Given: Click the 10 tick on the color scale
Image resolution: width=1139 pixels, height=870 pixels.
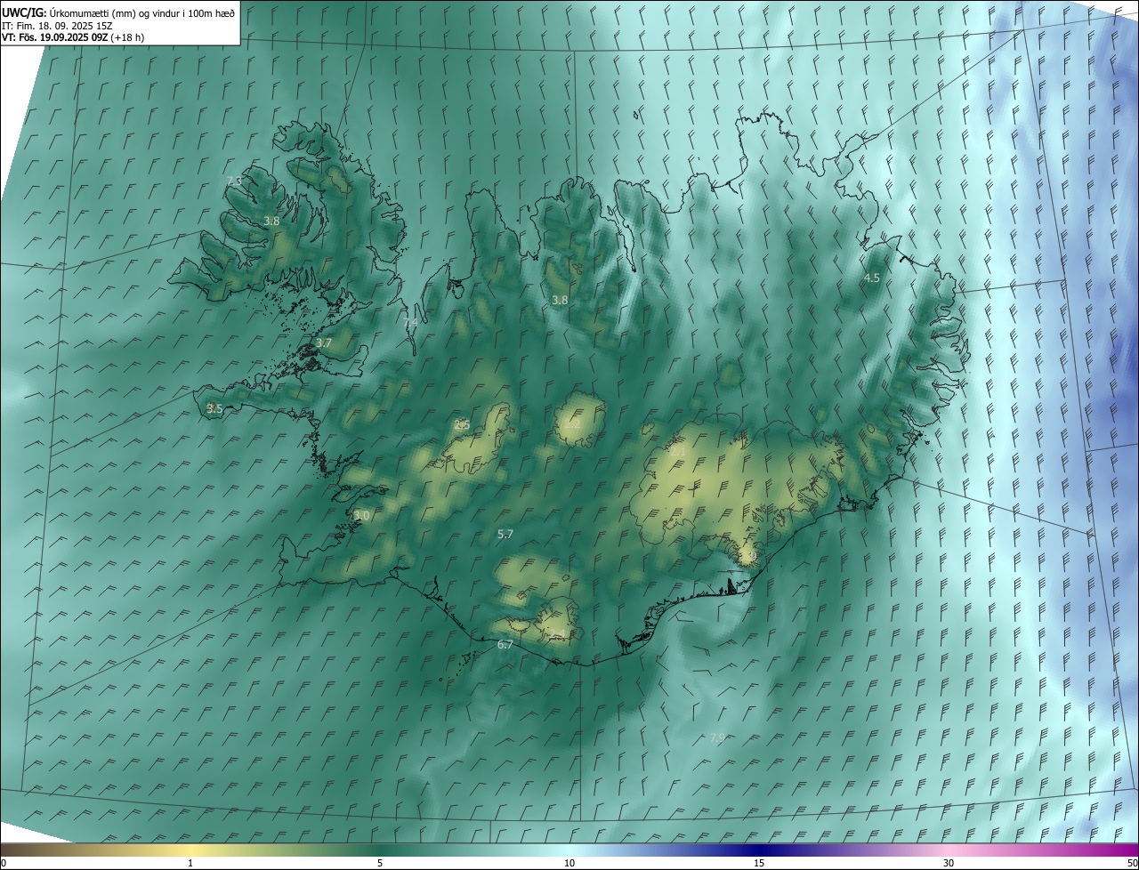Looking at the screenshot, I should click(569, 863).
